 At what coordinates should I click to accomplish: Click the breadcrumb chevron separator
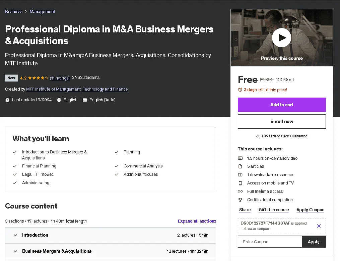pyautogui.click(x=26, y=11)
